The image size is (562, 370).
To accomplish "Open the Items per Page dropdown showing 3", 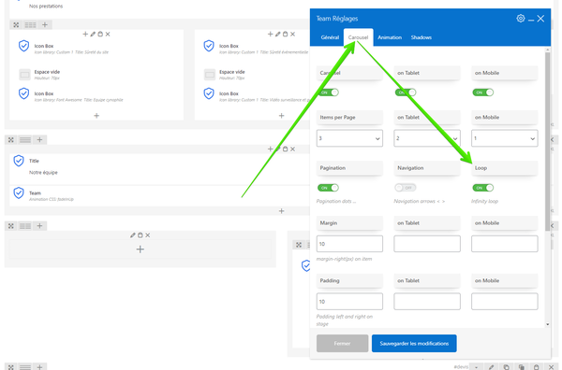I will click(x=349, y=138).
